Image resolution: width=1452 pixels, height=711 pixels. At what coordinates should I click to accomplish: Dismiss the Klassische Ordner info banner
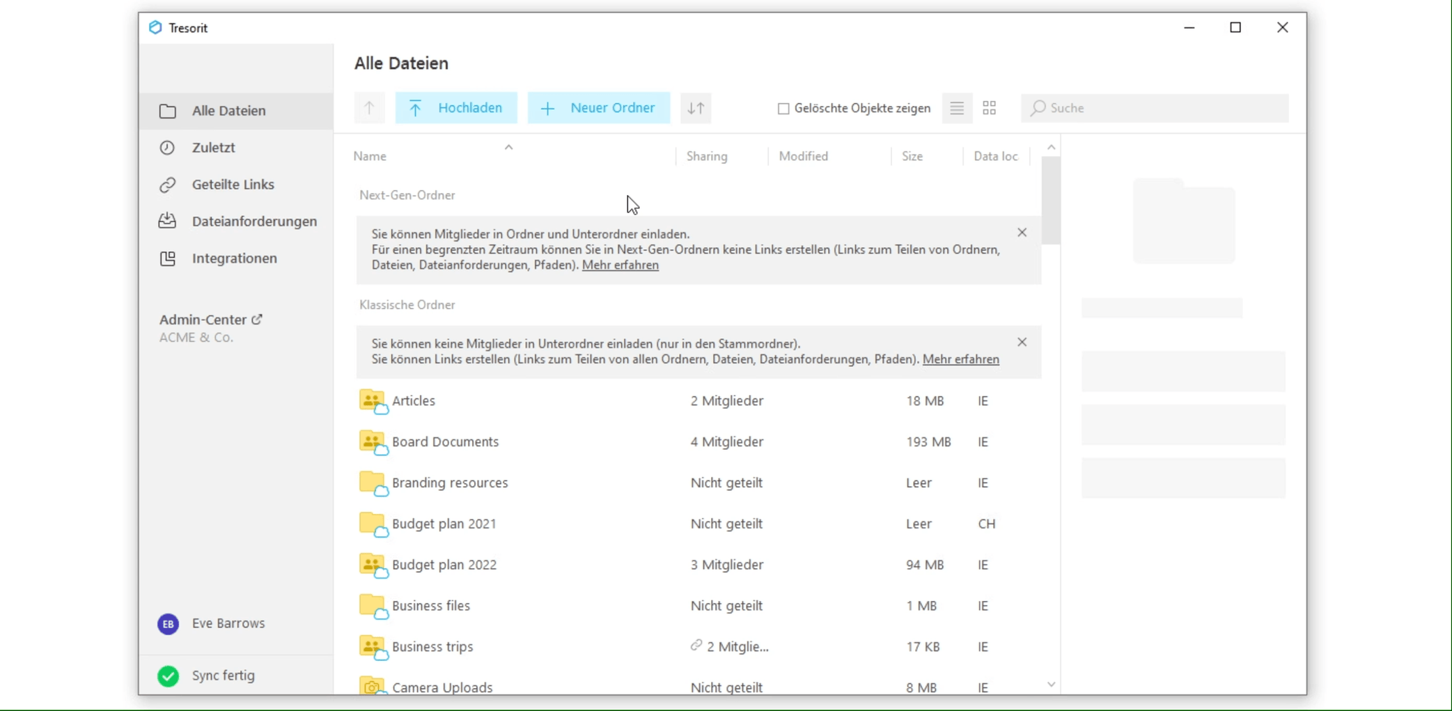click(x=1022, y=342)
